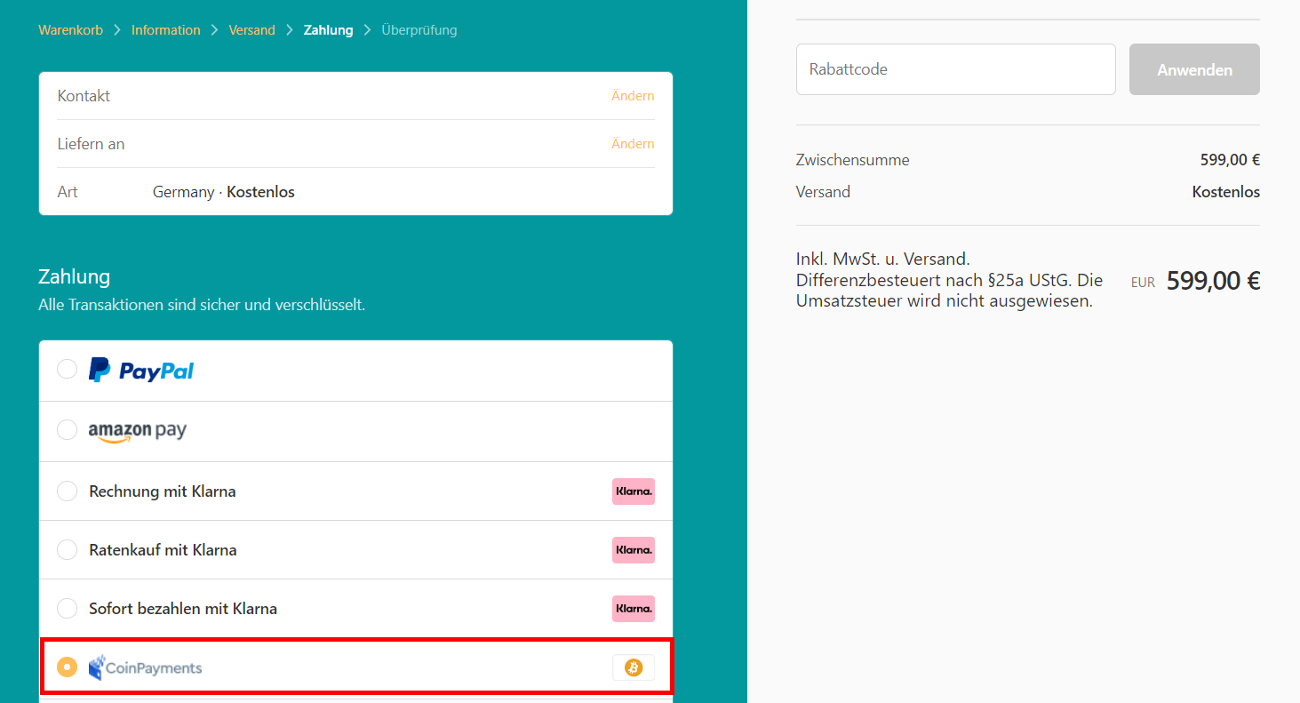
Task: Click the chevron before Überprüfung breadcrumb
Action: tap(367, 30)
